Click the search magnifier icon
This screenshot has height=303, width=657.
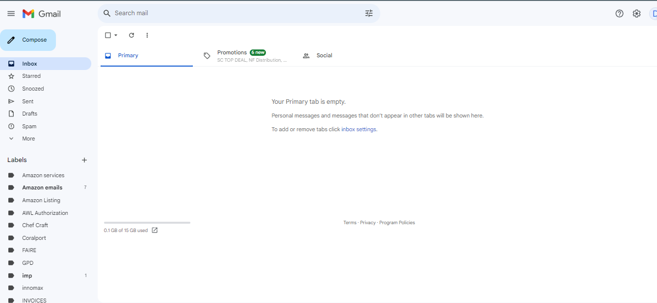pyautogui.click(x=107, y=13)
